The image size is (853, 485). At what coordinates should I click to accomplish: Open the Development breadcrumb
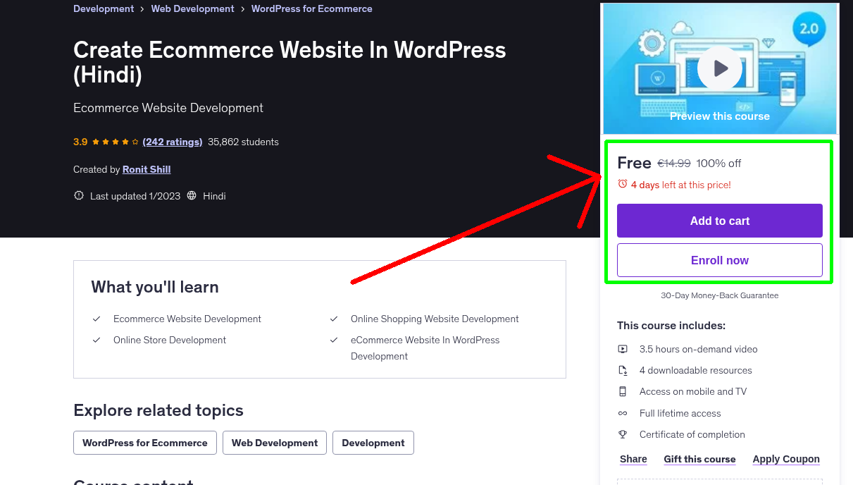104,8
